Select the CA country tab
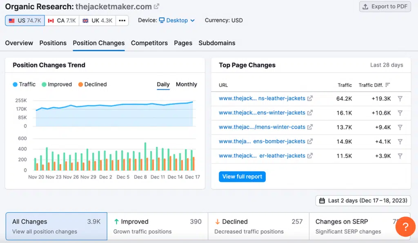418x243 pixels. coord(62,20)
